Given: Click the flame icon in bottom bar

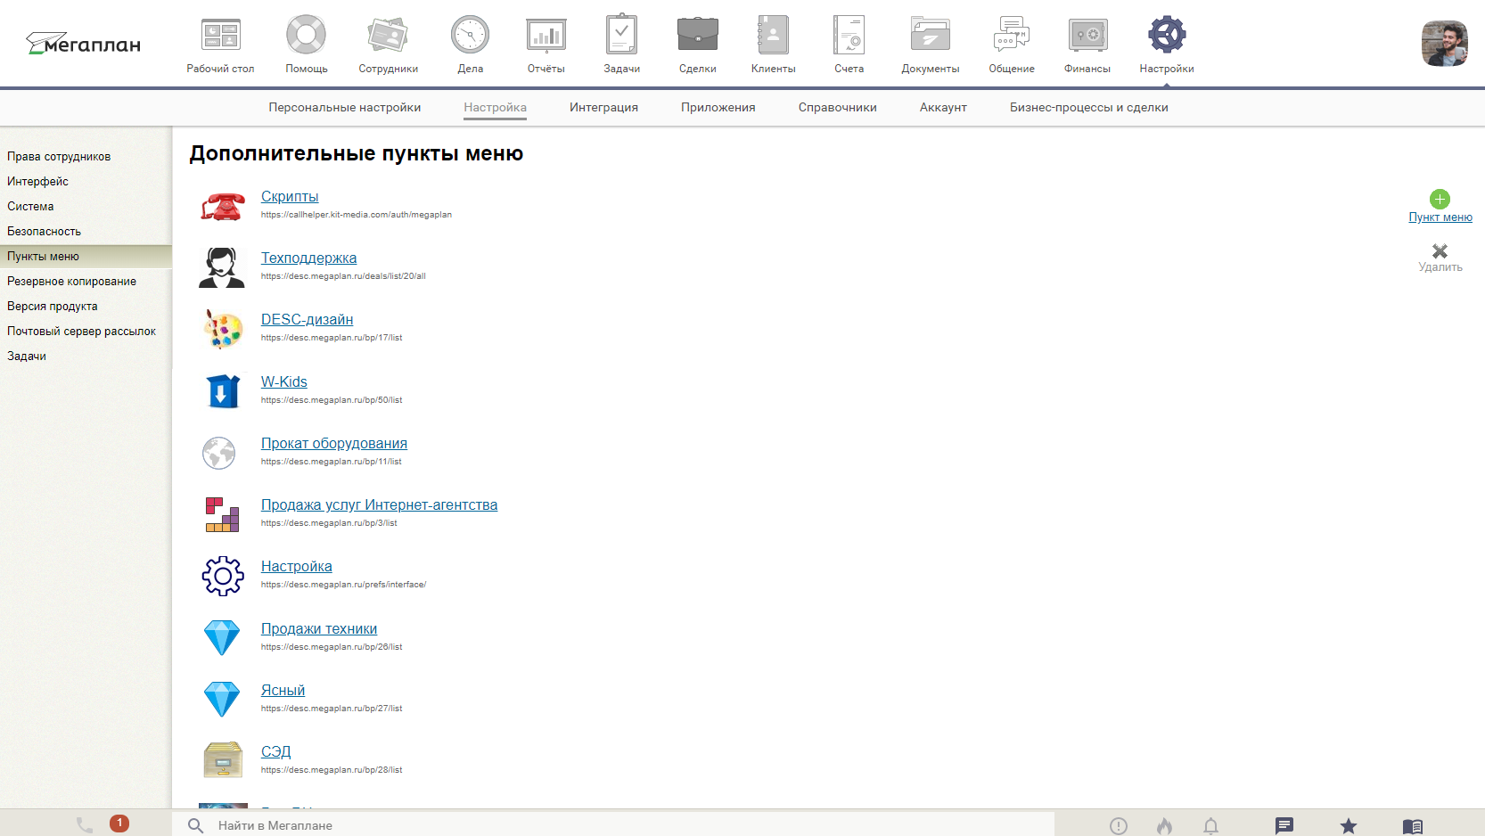Looking at the screenshot, I should (x=1164, y=826).
